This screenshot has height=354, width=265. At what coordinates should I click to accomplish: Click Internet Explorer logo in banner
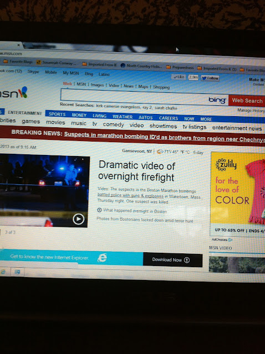point(102,258)
